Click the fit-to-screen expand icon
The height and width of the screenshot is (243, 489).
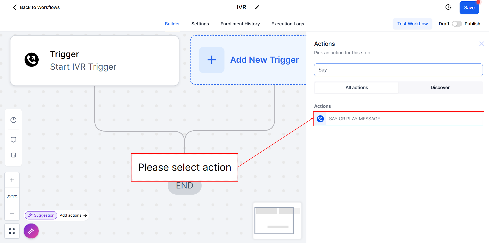(12, 231)
